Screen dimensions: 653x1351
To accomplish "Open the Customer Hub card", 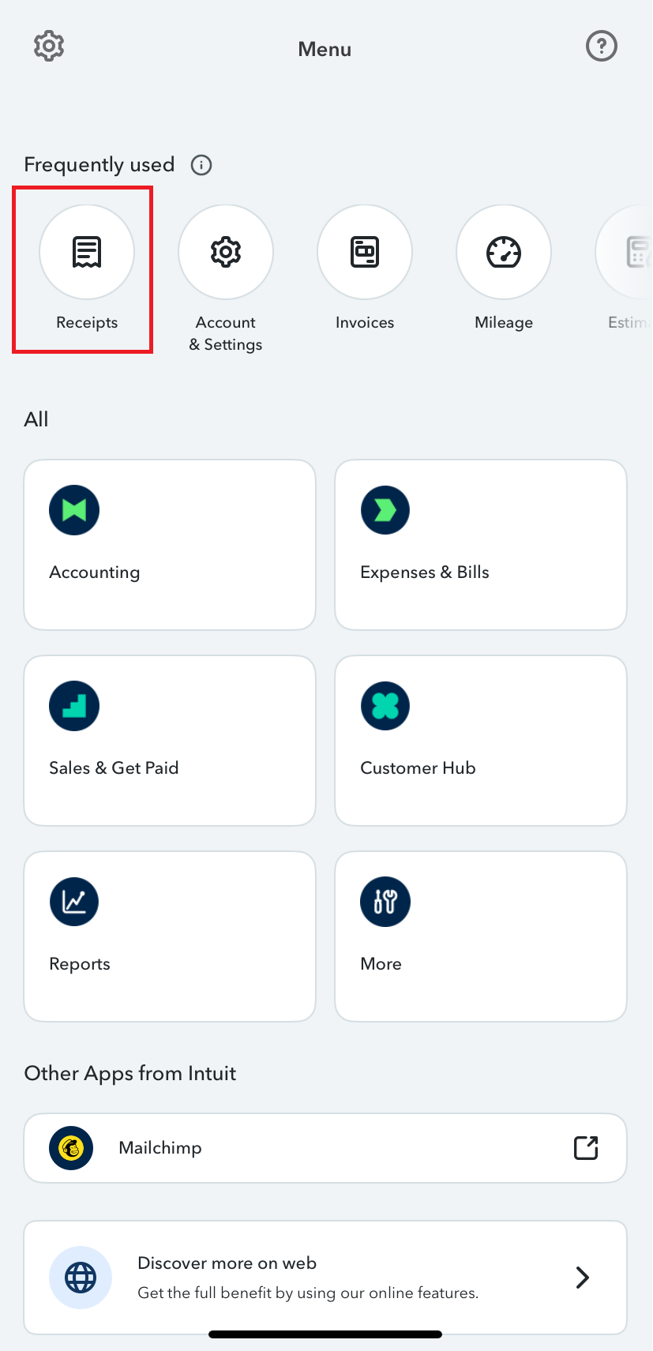I will [481, 741].
